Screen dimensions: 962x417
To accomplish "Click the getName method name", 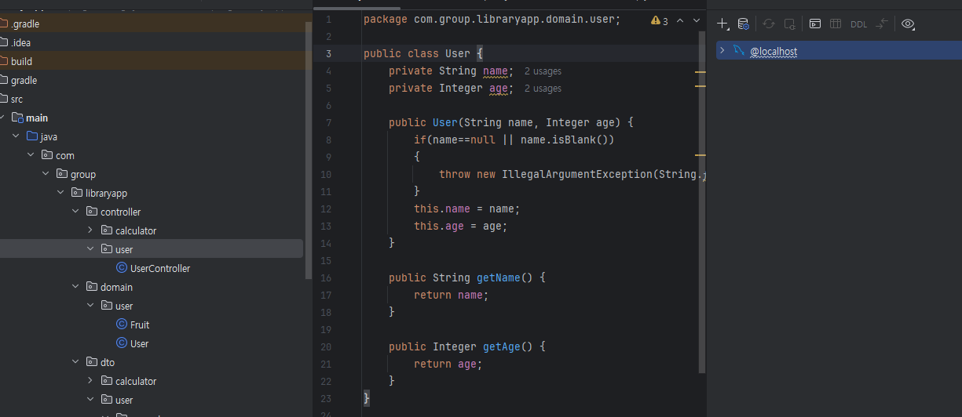I will click(499, 277).
